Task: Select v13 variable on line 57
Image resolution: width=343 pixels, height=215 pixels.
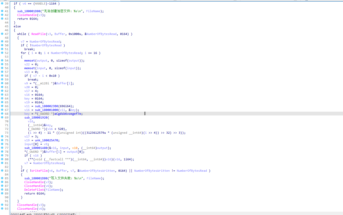Action: [x=27, y=72]
